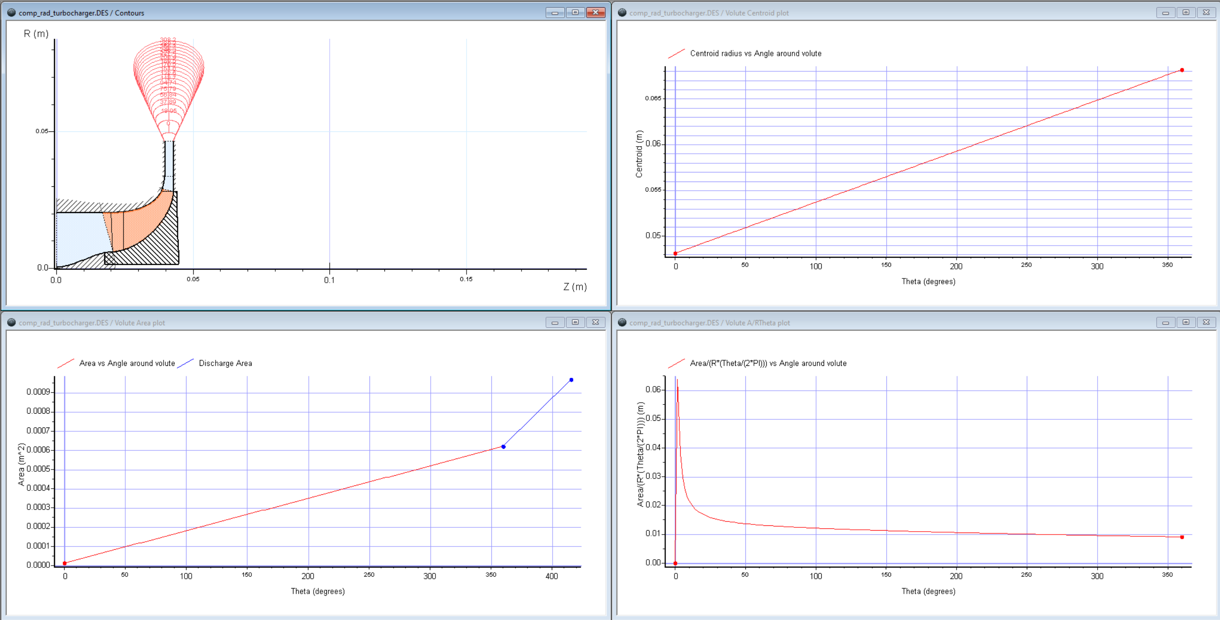1220x620 pixels.
Task: Maximize the Contours window
Action: [x=575, y=12]
